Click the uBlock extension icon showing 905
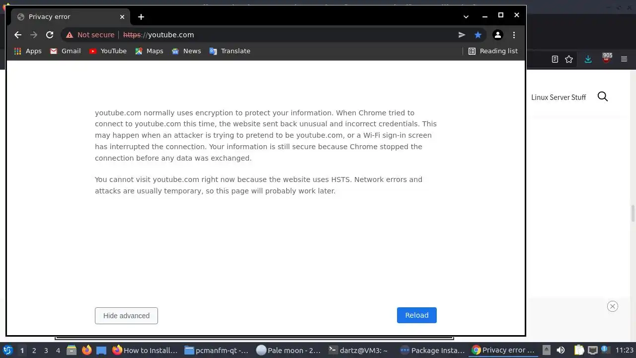The image size is (636, 358). click(x=606, y=58)
